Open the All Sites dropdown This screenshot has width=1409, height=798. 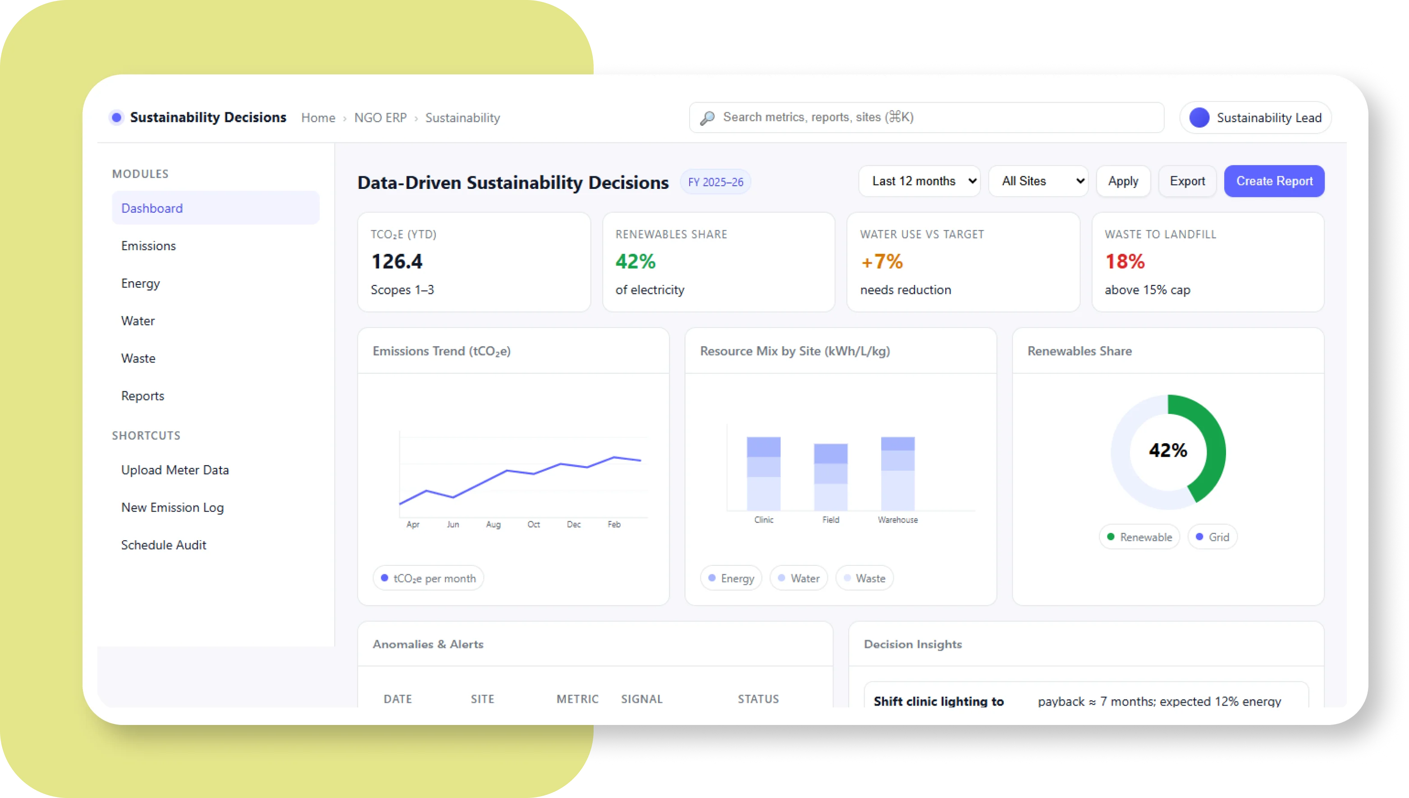point(1038,181)
